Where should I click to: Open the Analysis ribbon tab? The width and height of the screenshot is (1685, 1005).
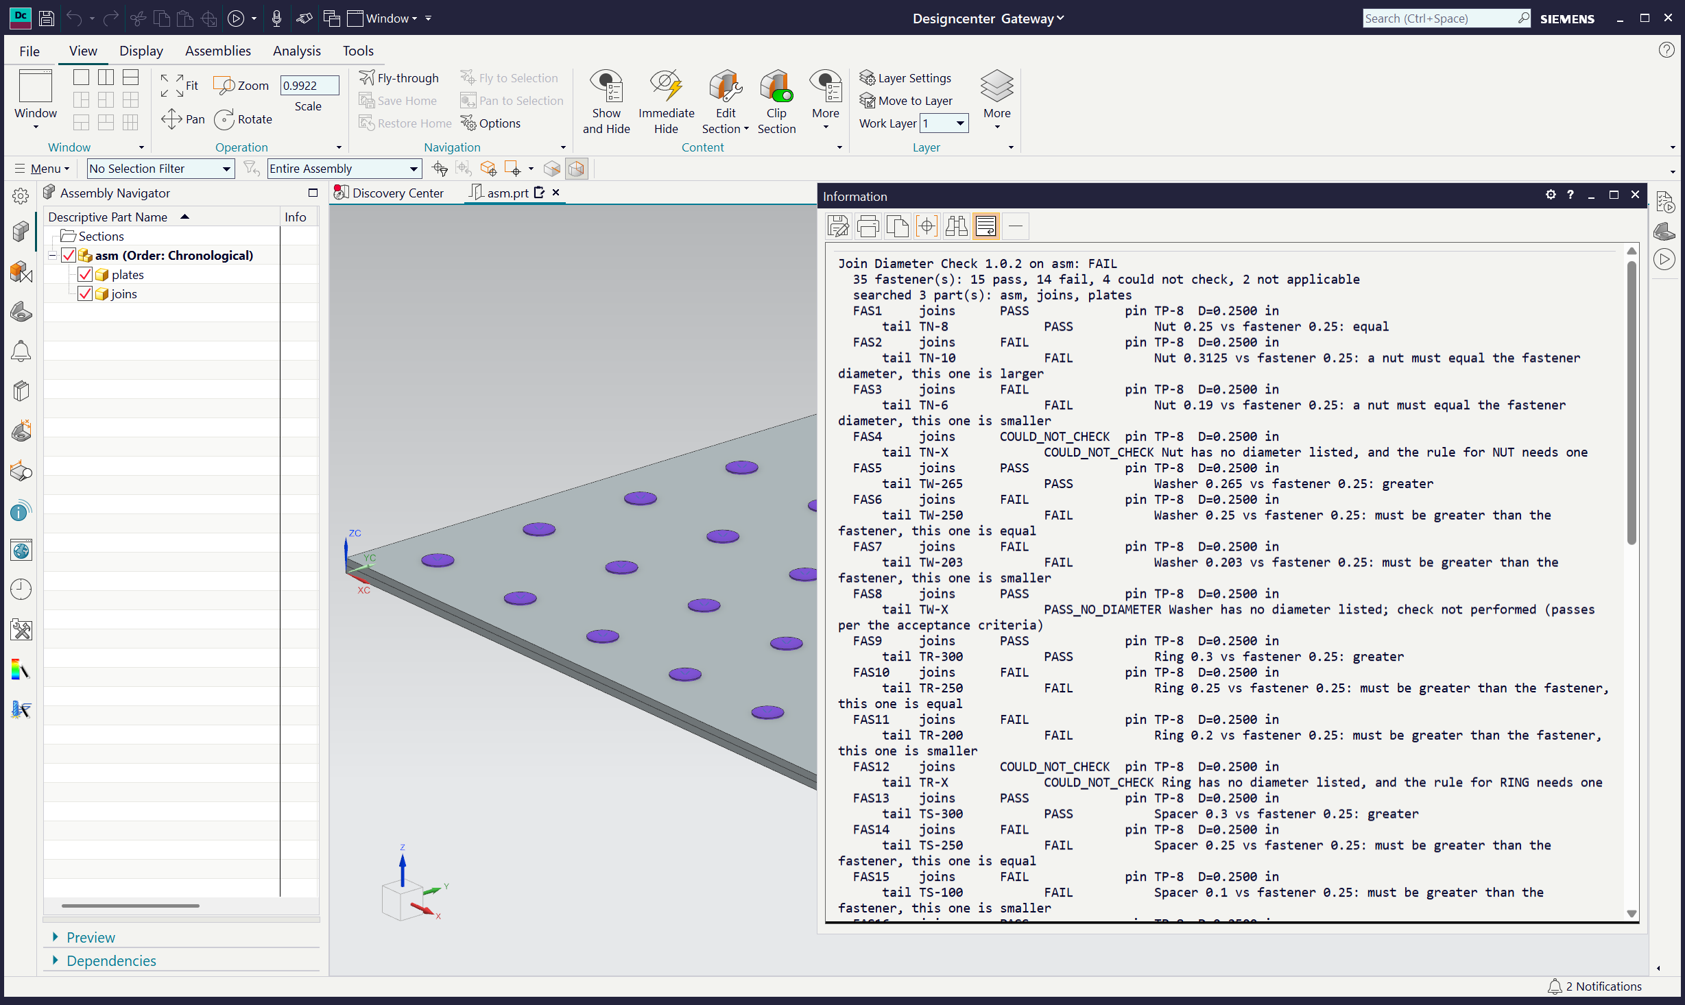(x=297, y=51)
